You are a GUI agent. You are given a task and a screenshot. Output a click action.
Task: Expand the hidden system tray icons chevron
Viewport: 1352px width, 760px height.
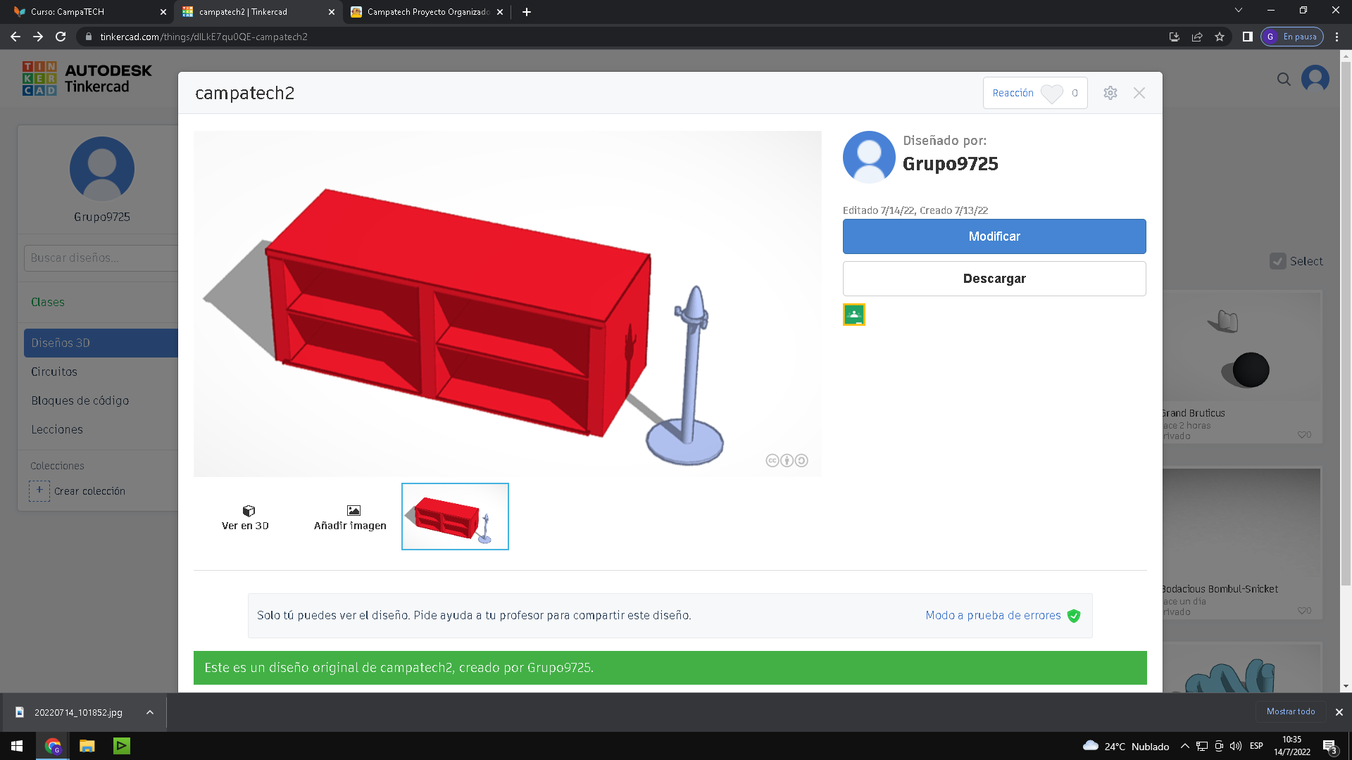(1184, 746)
